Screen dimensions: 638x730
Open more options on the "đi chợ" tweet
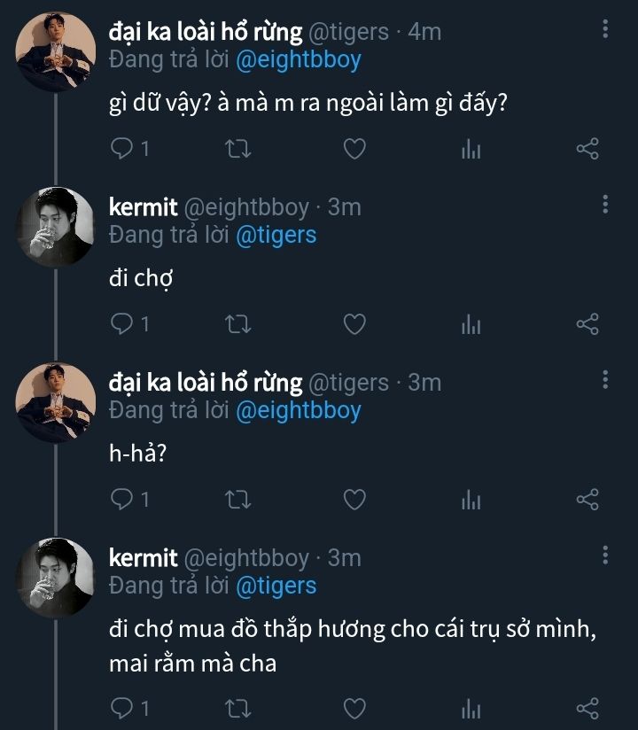point(605,206)
